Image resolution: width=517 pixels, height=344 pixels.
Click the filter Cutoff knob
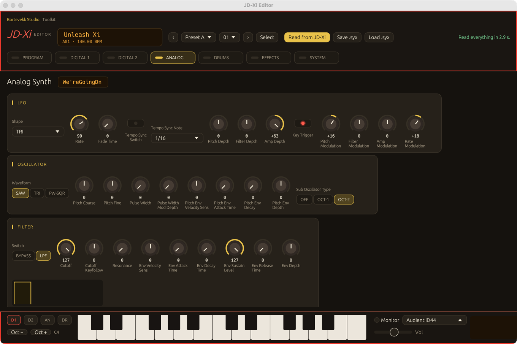(x=66, y=248)
